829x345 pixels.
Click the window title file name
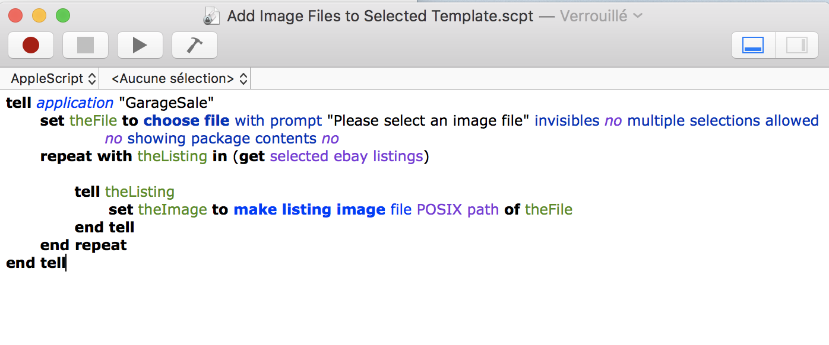(x=381, y=16)
